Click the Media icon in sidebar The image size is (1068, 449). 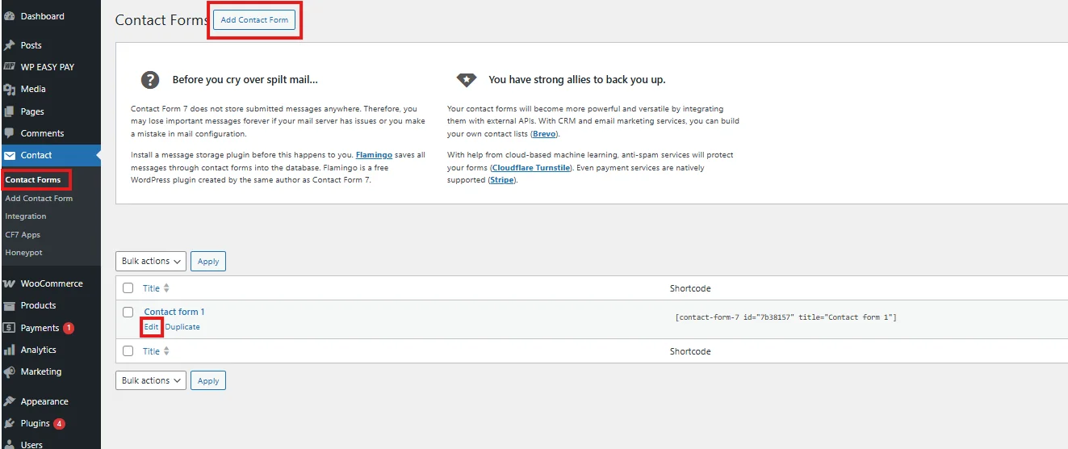coord(10,90)
